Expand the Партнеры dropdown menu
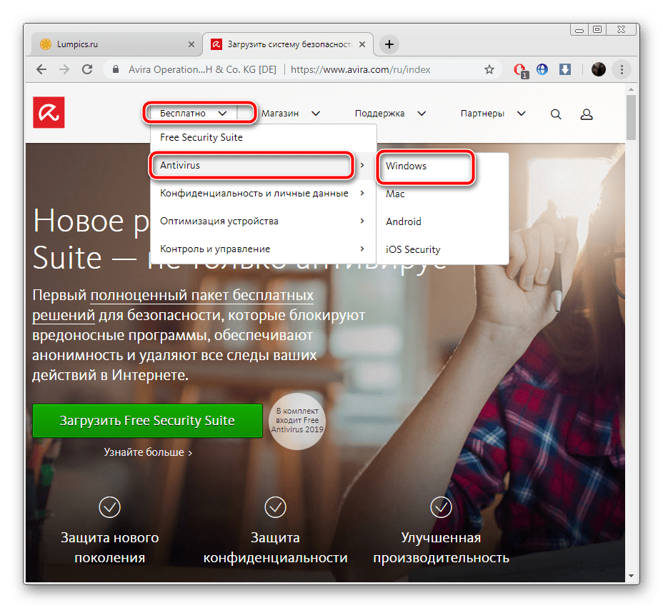Screen dimensions: 663x608 click(x=493, y=113)
